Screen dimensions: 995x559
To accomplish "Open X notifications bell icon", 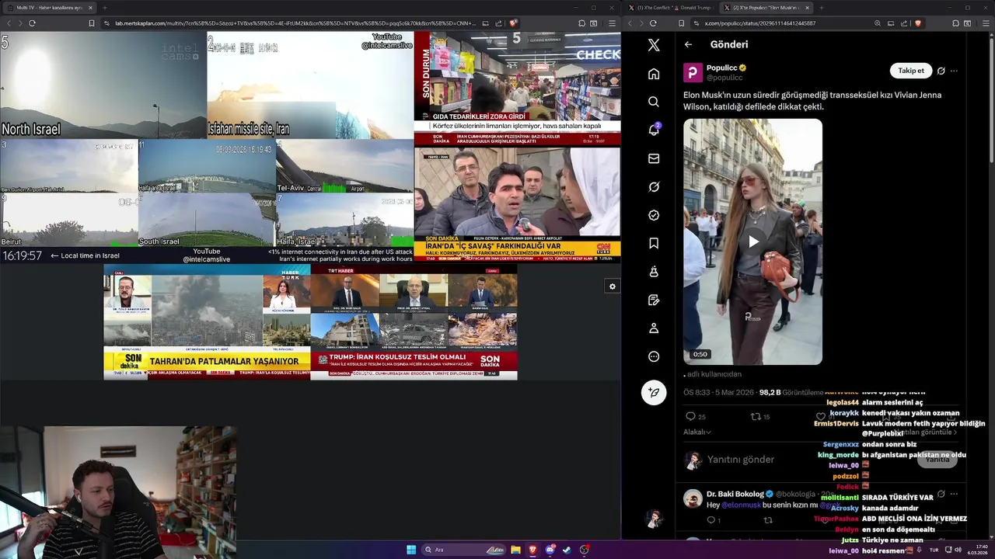I will pyautogui.click(x=654, y=130).
